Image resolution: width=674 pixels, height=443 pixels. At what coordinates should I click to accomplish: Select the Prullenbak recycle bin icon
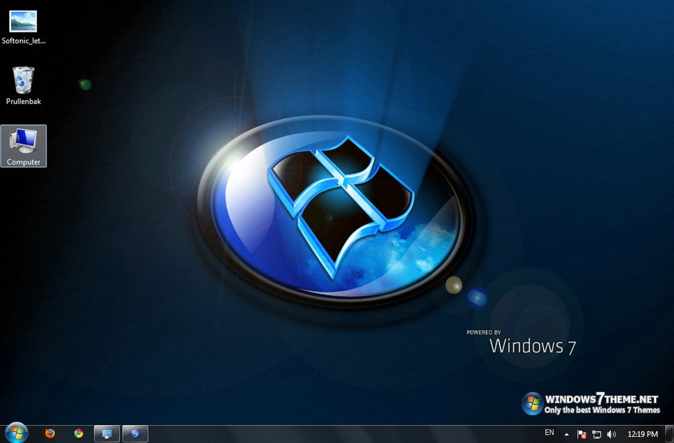(23, 85)
